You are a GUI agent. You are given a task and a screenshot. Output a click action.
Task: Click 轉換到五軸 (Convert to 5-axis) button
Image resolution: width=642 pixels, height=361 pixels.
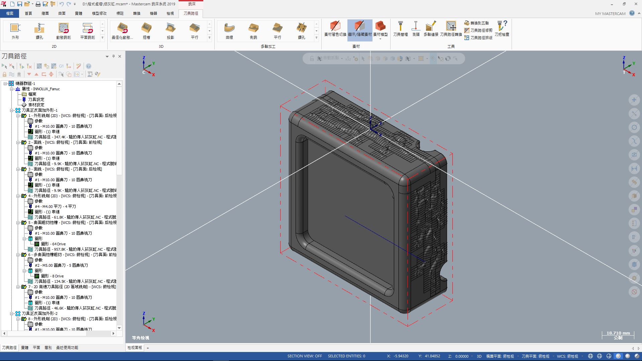tap(476, 23)
